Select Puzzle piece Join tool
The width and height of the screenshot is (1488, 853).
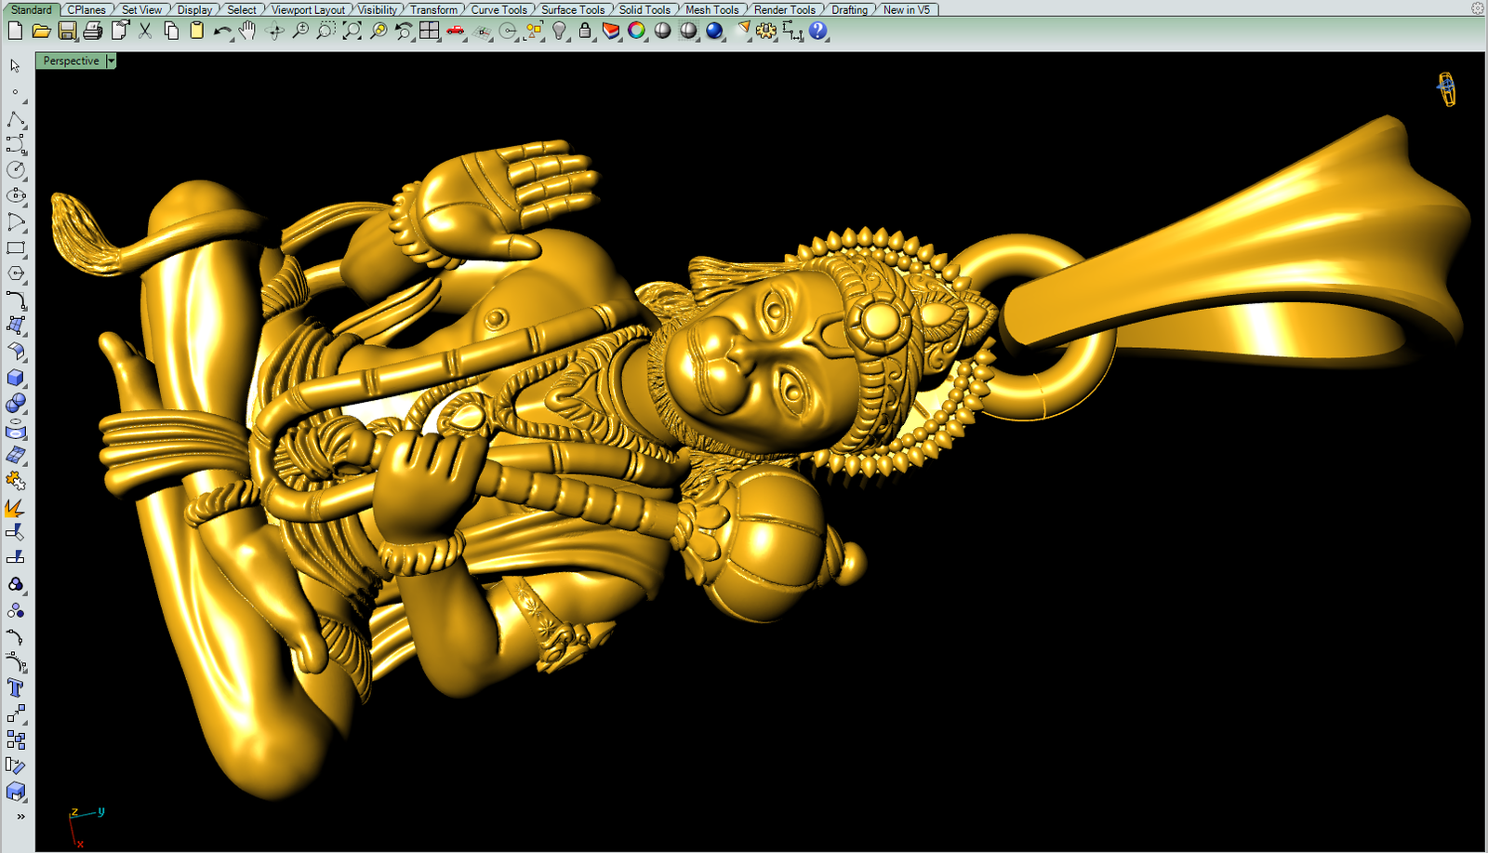click(16, 481)
